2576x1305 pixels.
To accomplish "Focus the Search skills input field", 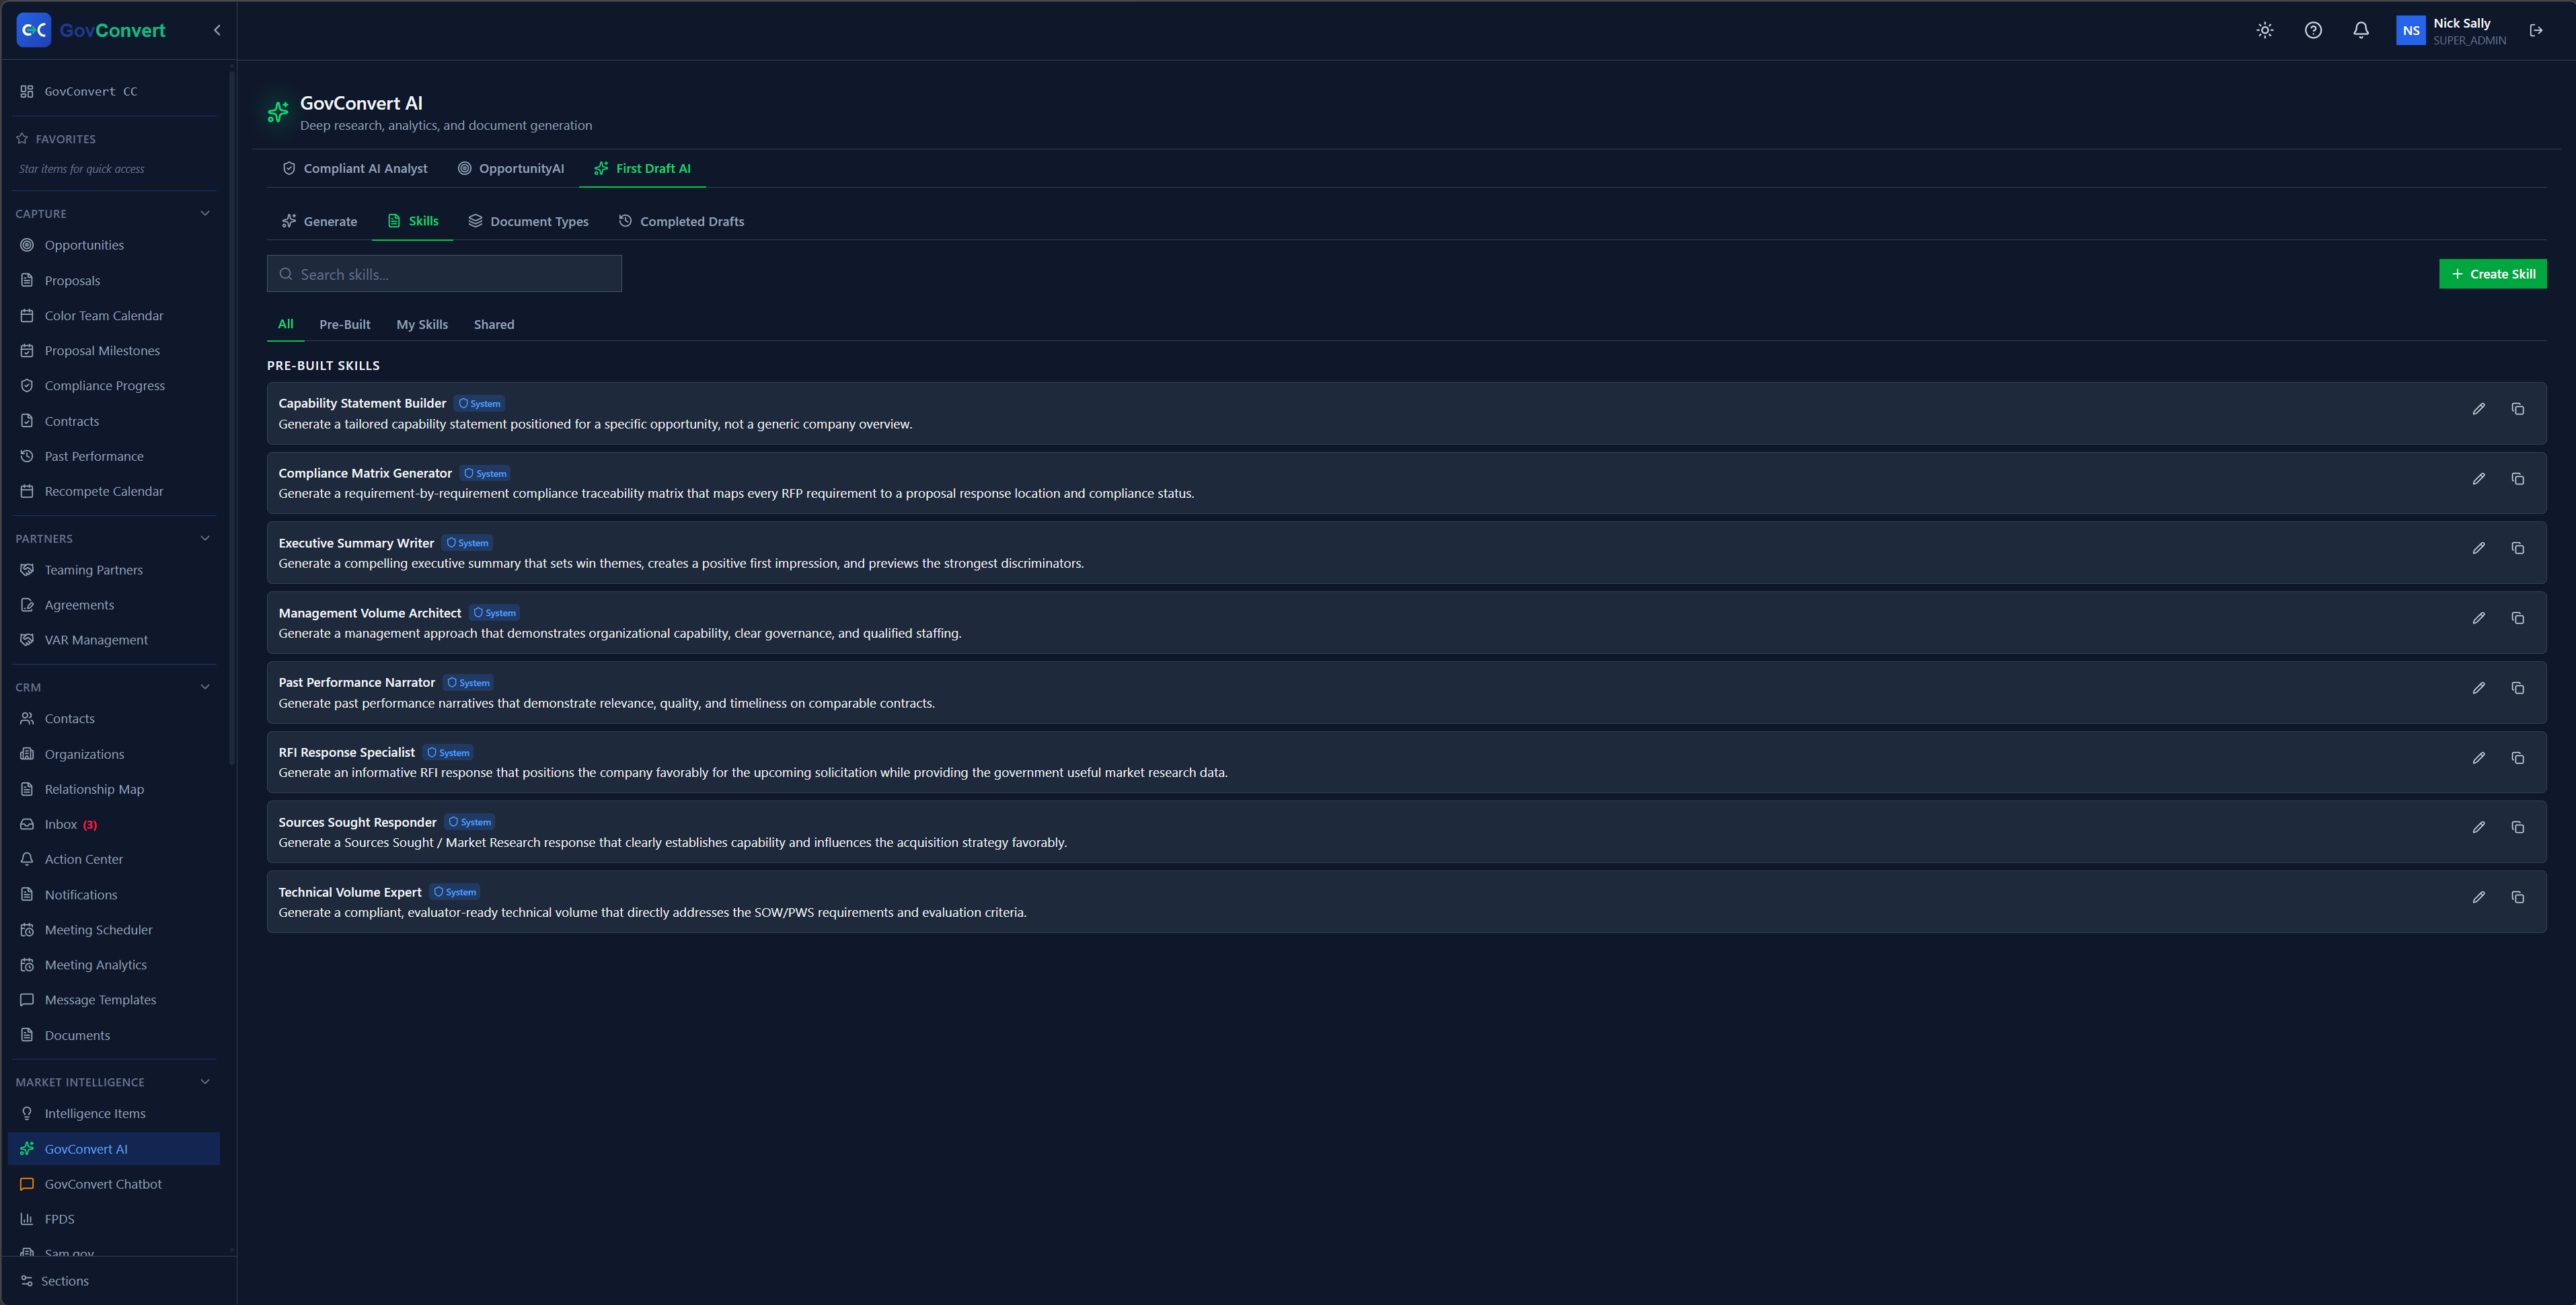I will (444, 274).
